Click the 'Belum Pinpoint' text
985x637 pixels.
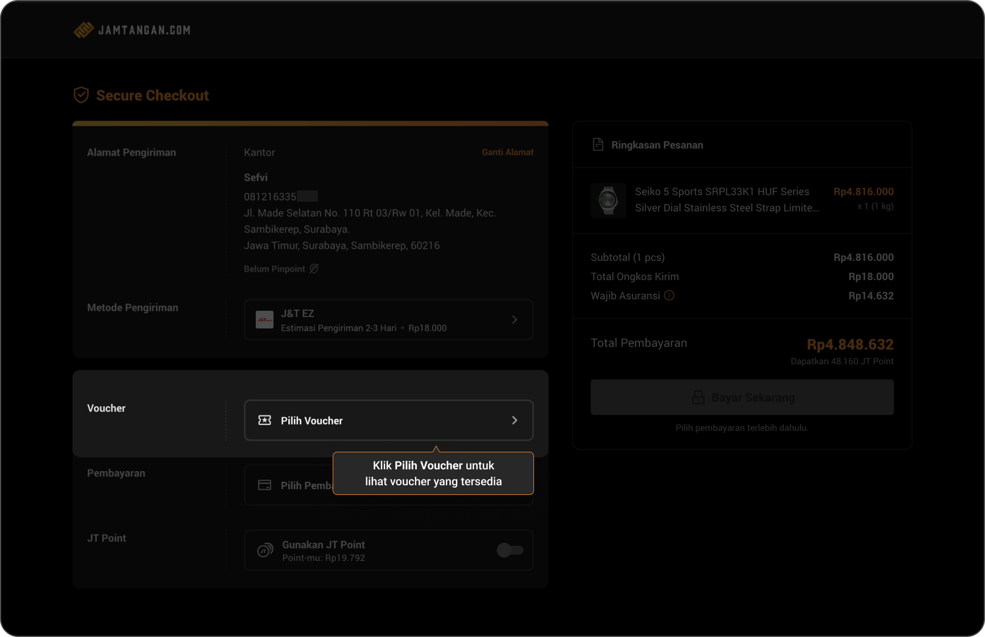(x=274, y=269)
